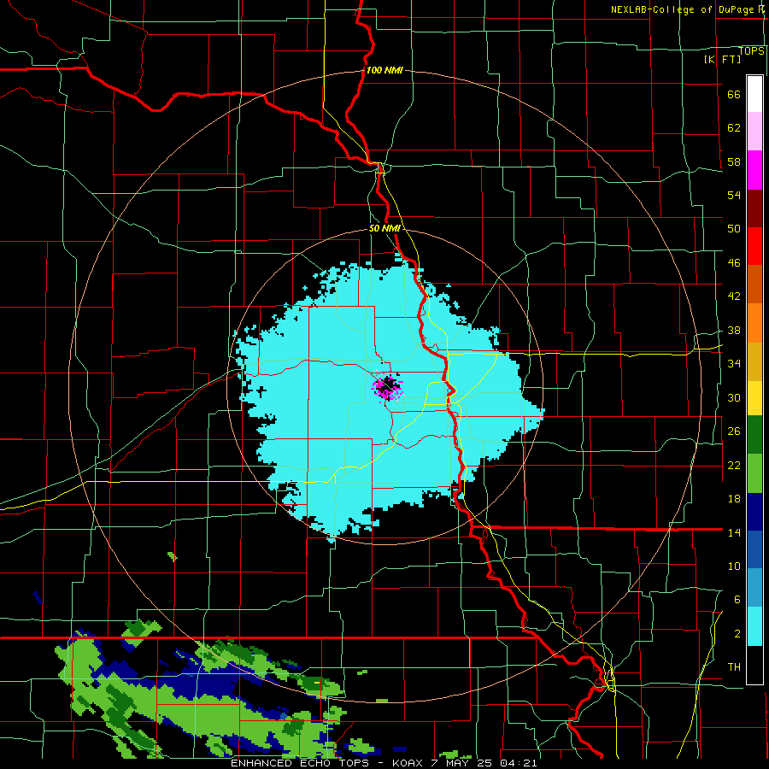Click the '30' legend value
769x769 pixels.
click(x=734, y=397)
